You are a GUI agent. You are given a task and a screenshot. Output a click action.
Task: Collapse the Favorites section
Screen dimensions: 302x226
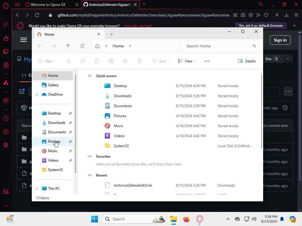[x=90, y=157]
